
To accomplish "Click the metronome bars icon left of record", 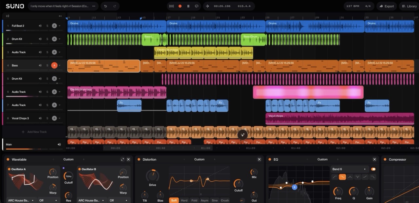I will point(172,6).
